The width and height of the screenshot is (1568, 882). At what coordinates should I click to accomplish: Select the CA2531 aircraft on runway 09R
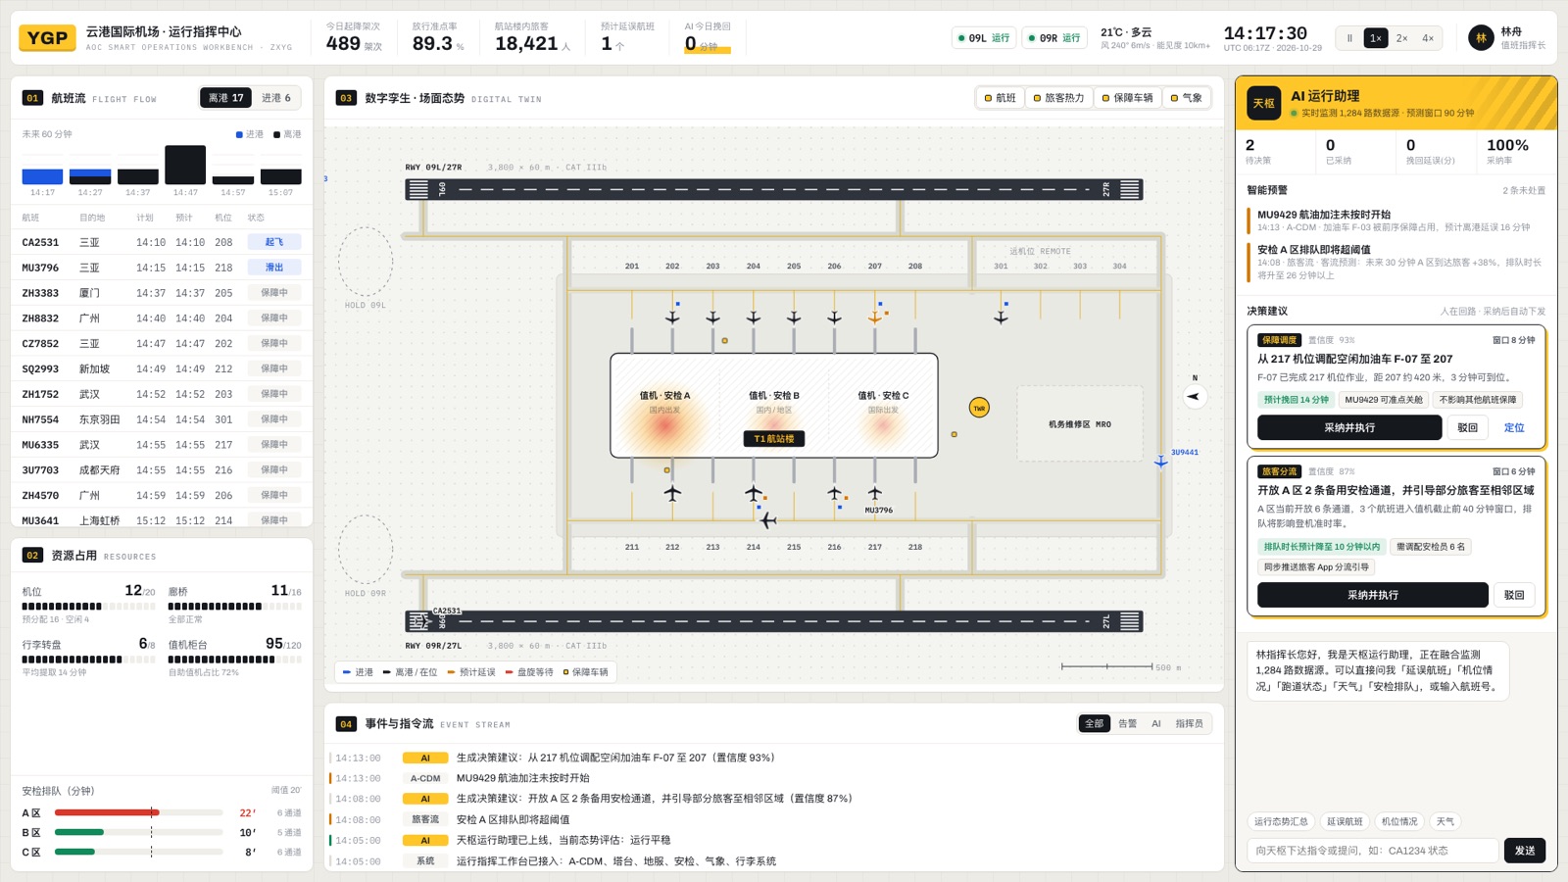coord(421,620)
